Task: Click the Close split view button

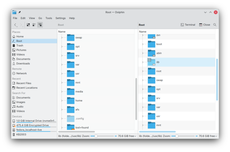Action: coord(204,25)
